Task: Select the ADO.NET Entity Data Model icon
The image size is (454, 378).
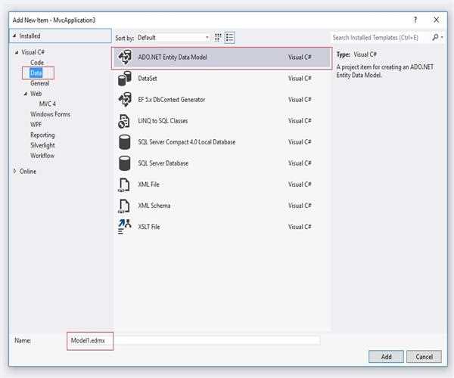Action: 125,57
